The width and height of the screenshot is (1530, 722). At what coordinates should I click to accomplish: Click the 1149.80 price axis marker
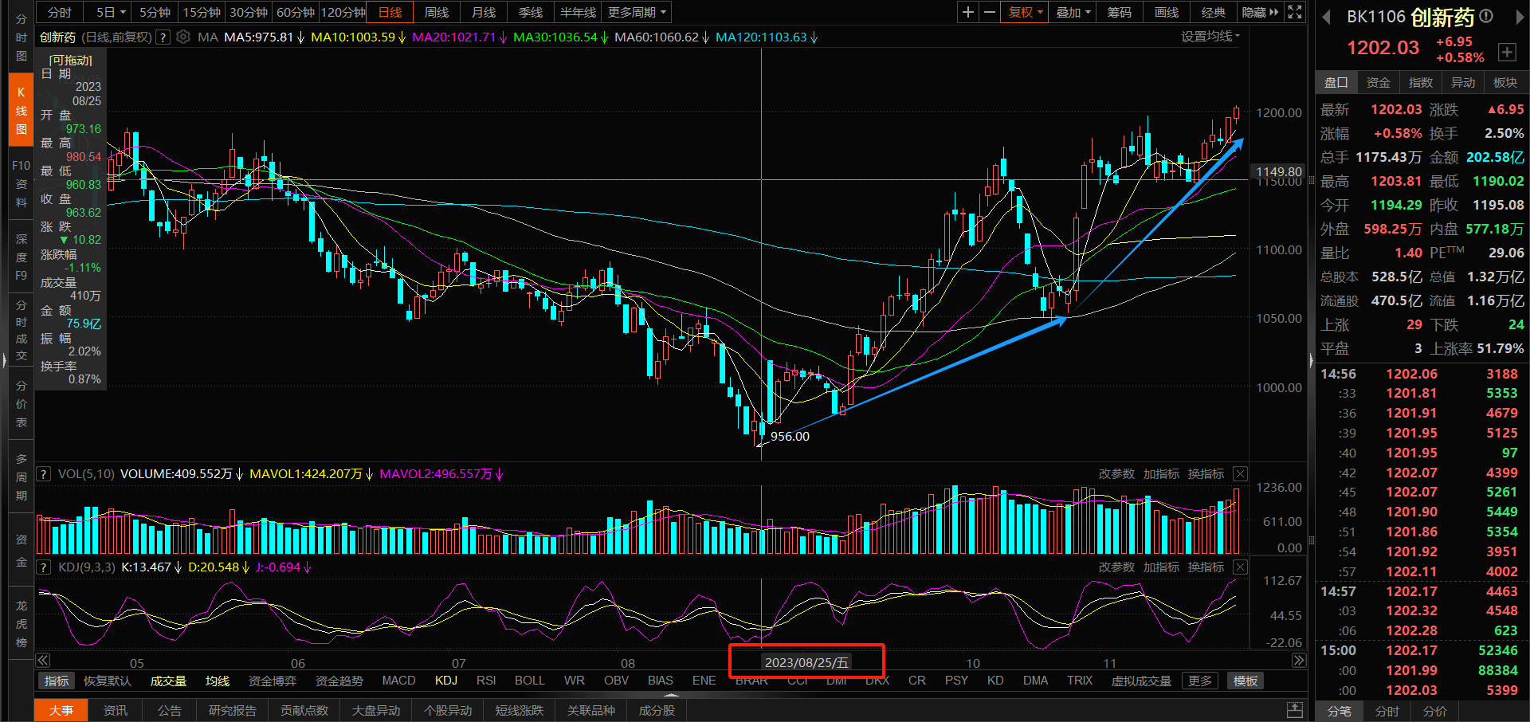click(1278, 171)
